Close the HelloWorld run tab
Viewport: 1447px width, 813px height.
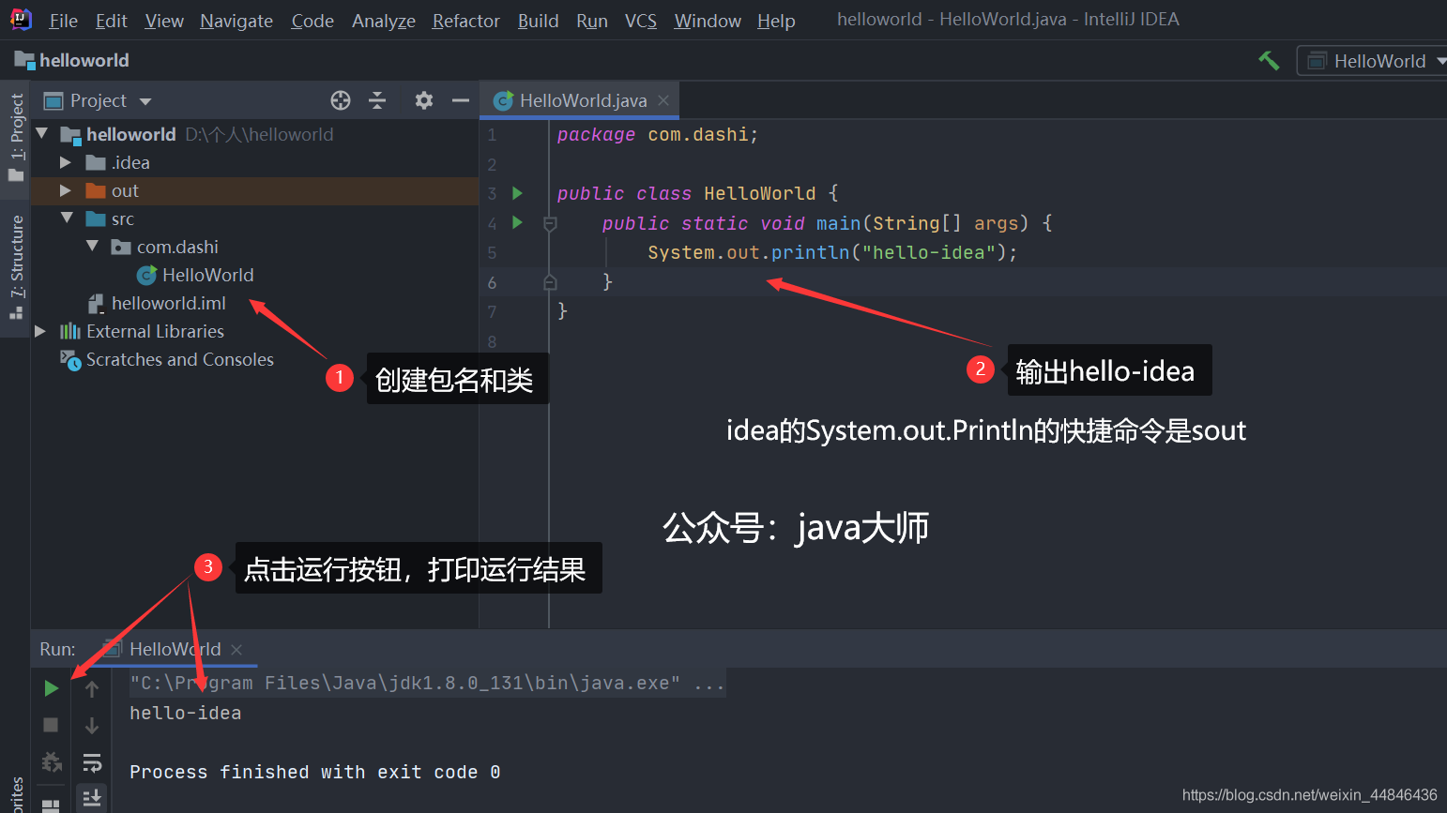(x=236, y=649)
